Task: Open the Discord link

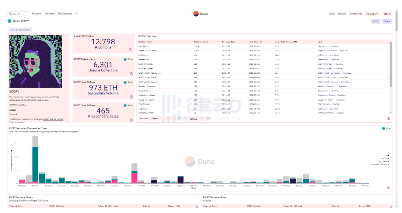Action: (x=342, y=14)
